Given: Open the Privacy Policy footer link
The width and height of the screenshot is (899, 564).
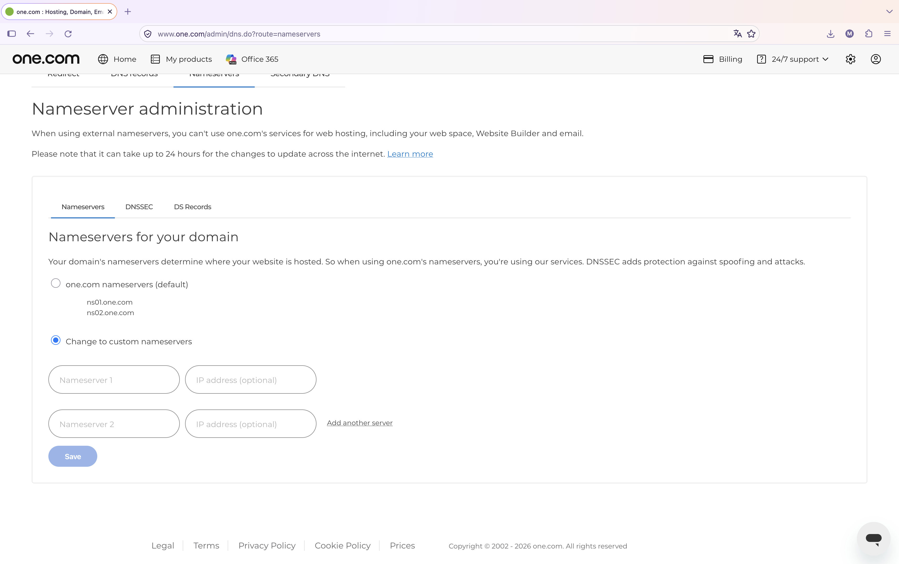Looking at the screenshot, I should point(267,545).
